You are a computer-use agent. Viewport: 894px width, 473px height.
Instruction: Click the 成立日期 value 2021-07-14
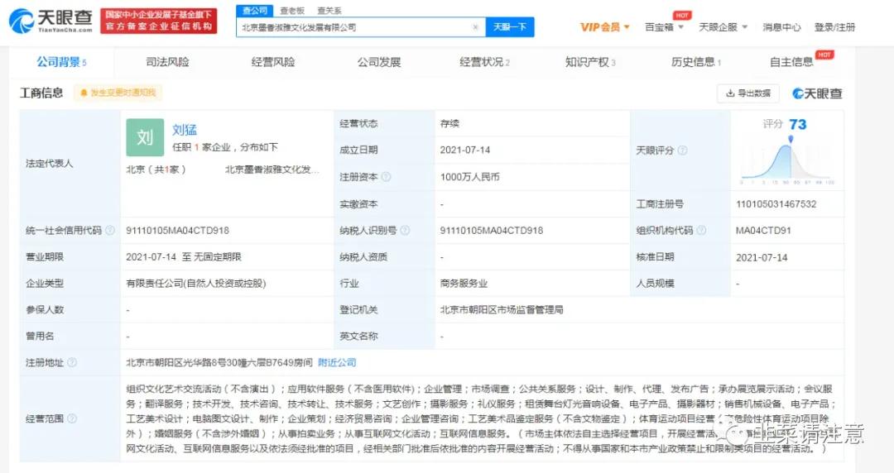point(464,150)
